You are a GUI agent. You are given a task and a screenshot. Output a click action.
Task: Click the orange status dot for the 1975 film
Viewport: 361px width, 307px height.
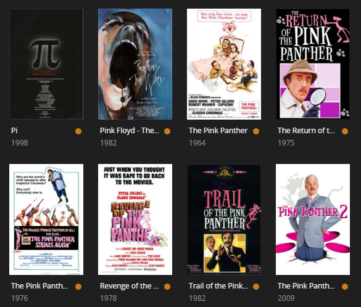[x=345, y=131]
